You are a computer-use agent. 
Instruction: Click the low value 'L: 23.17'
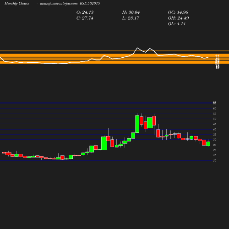[131, 18]
